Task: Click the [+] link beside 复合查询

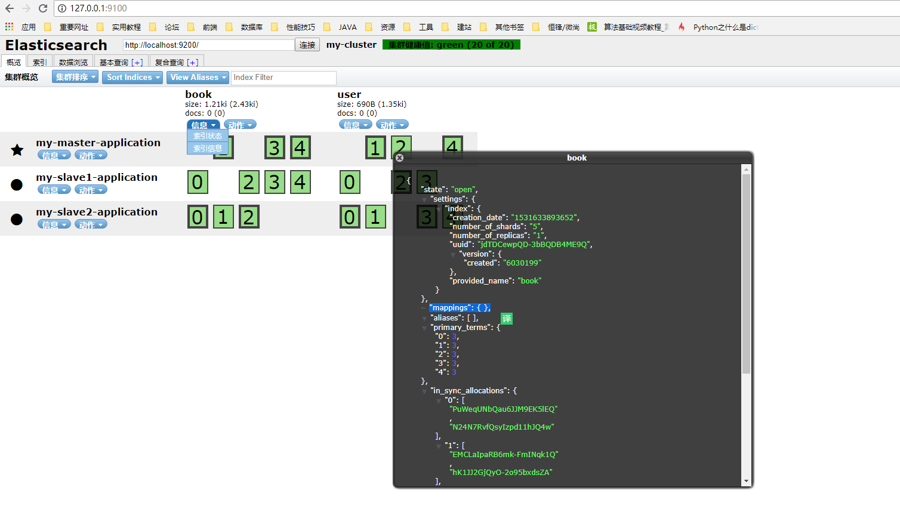Action: pos(193,62)
